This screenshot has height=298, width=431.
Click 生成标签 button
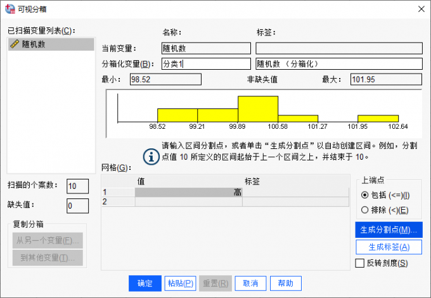389,247
